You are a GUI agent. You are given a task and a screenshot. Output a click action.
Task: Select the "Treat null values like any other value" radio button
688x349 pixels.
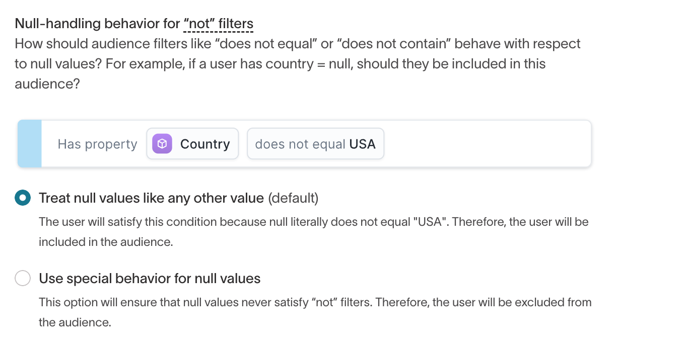point(23,198)
